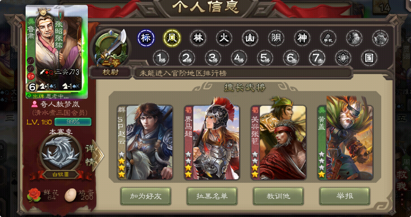The width and height of the screenshot is (411, 217).
Task: Select the 风 wind pack icon
Action: point(172,39)
